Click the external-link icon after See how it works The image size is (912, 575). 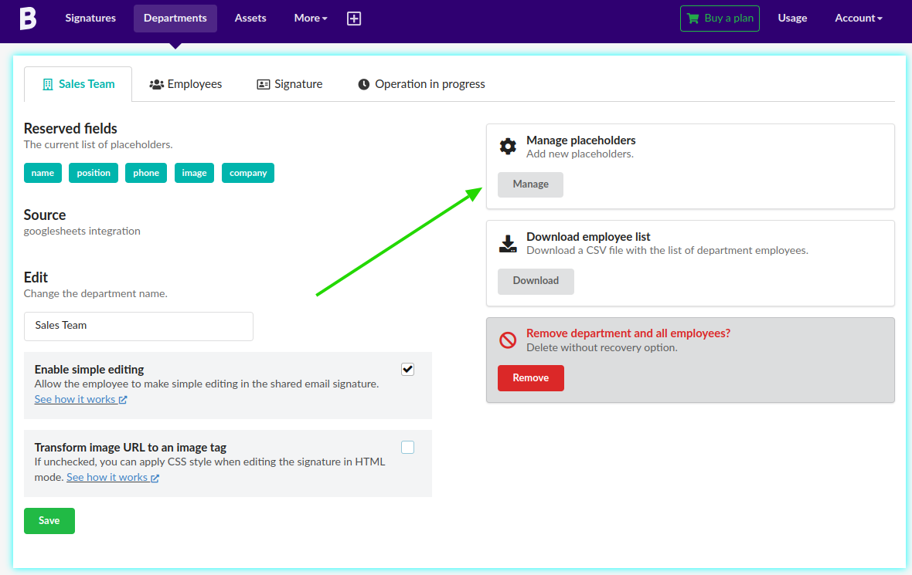coord(124,399)
